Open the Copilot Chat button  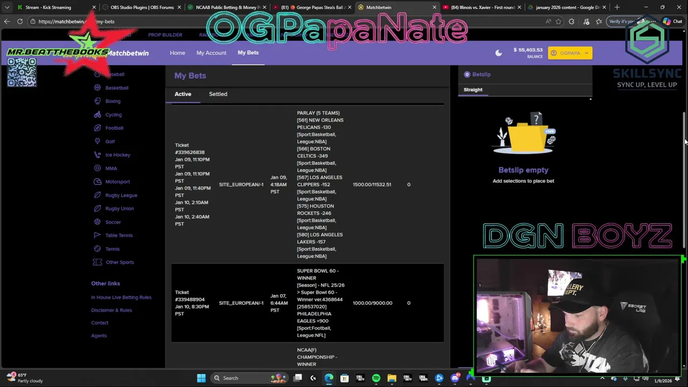673,21
